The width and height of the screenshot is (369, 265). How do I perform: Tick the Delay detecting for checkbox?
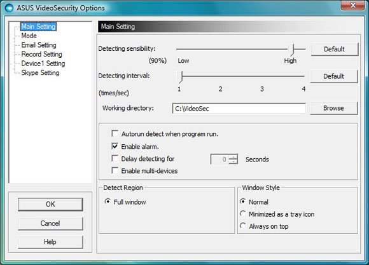(115, 158)
